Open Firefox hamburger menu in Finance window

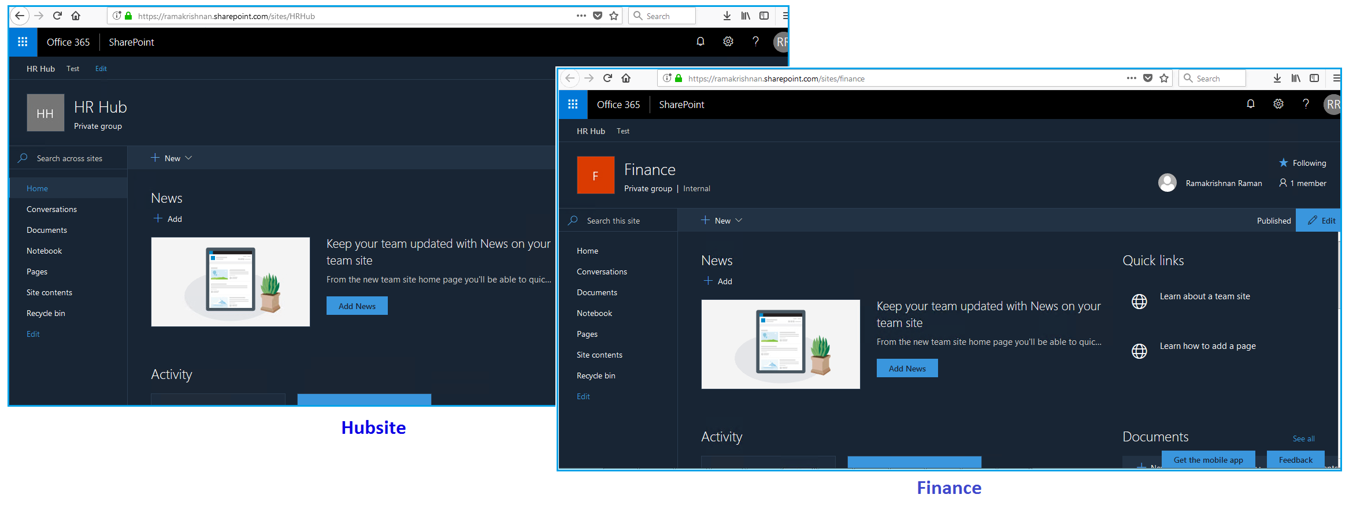coord(1336,78)
